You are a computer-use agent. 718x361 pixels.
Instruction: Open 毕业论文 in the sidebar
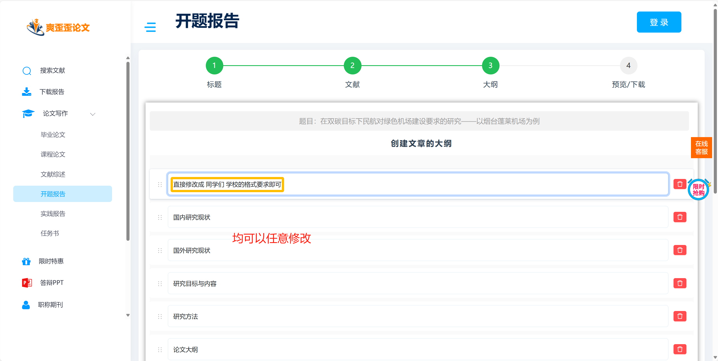[x=53, y=135]
